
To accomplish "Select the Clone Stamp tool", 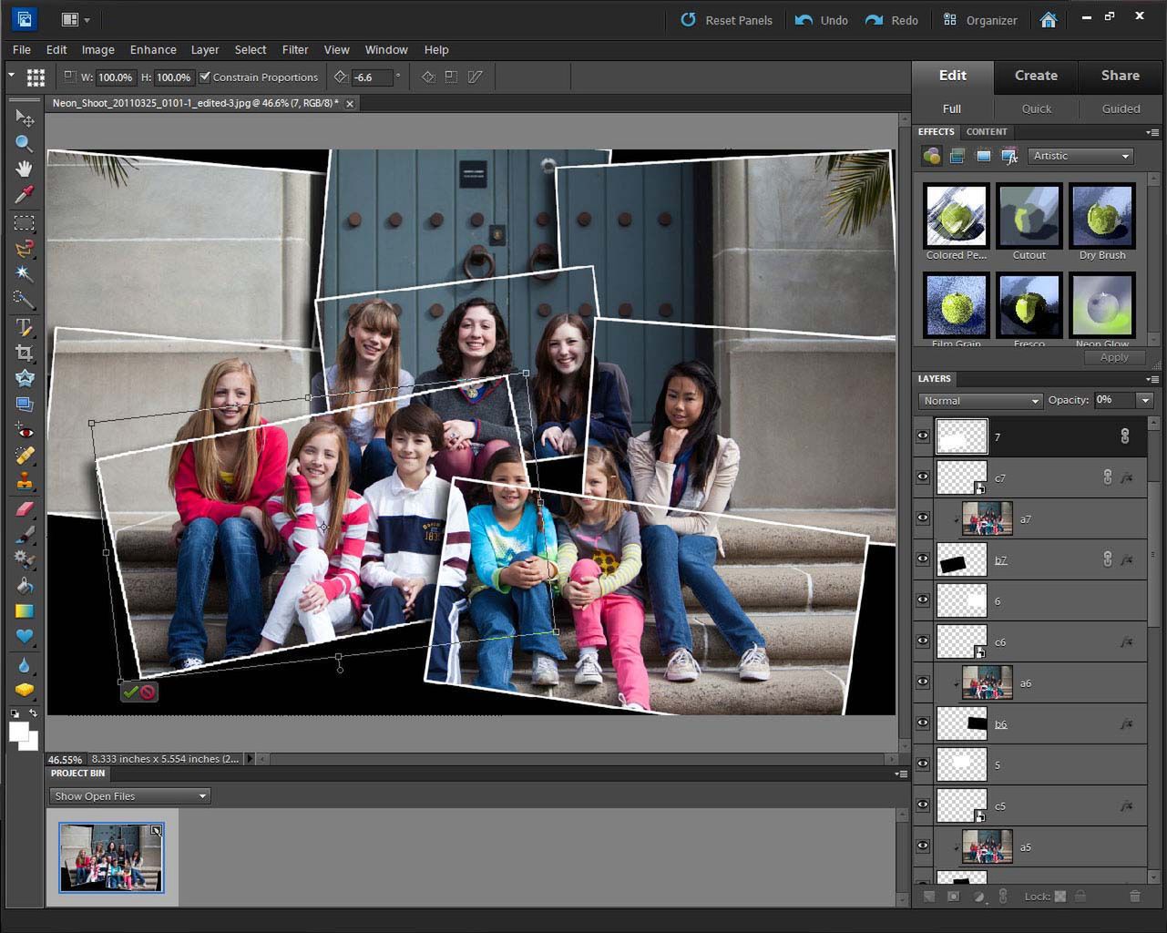I will click(x=25, y=482).
